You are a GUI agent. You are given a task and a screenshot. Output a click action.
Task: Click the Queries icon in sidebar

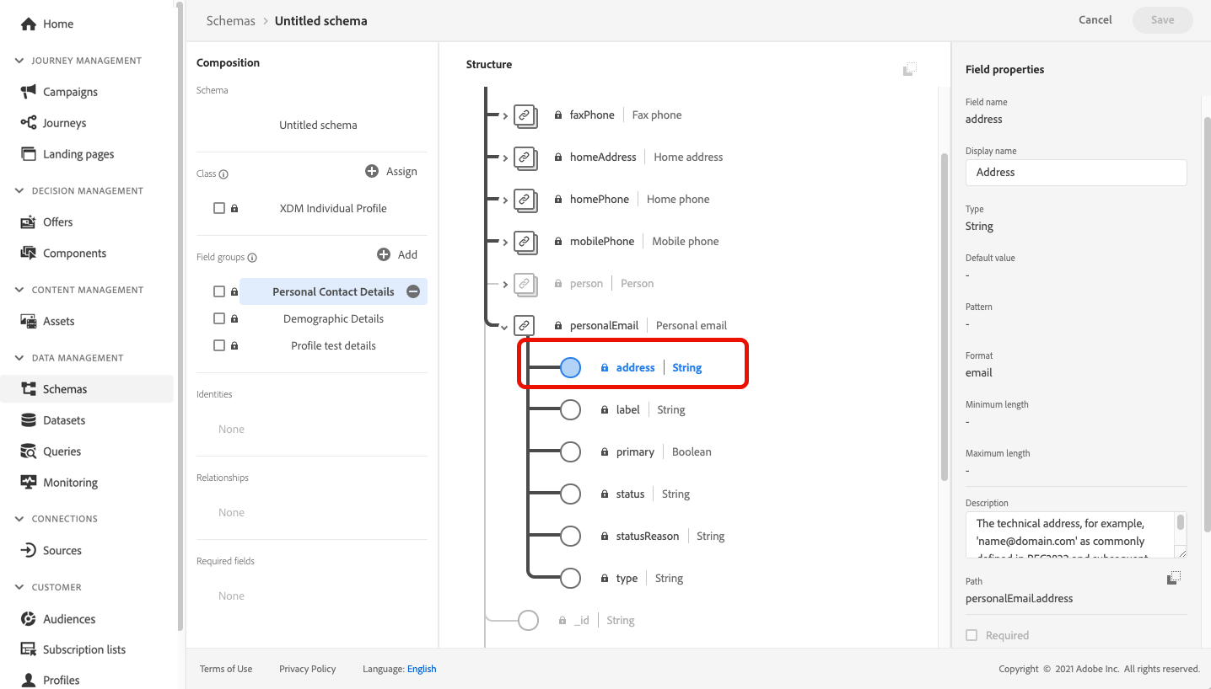coord(29,451)
